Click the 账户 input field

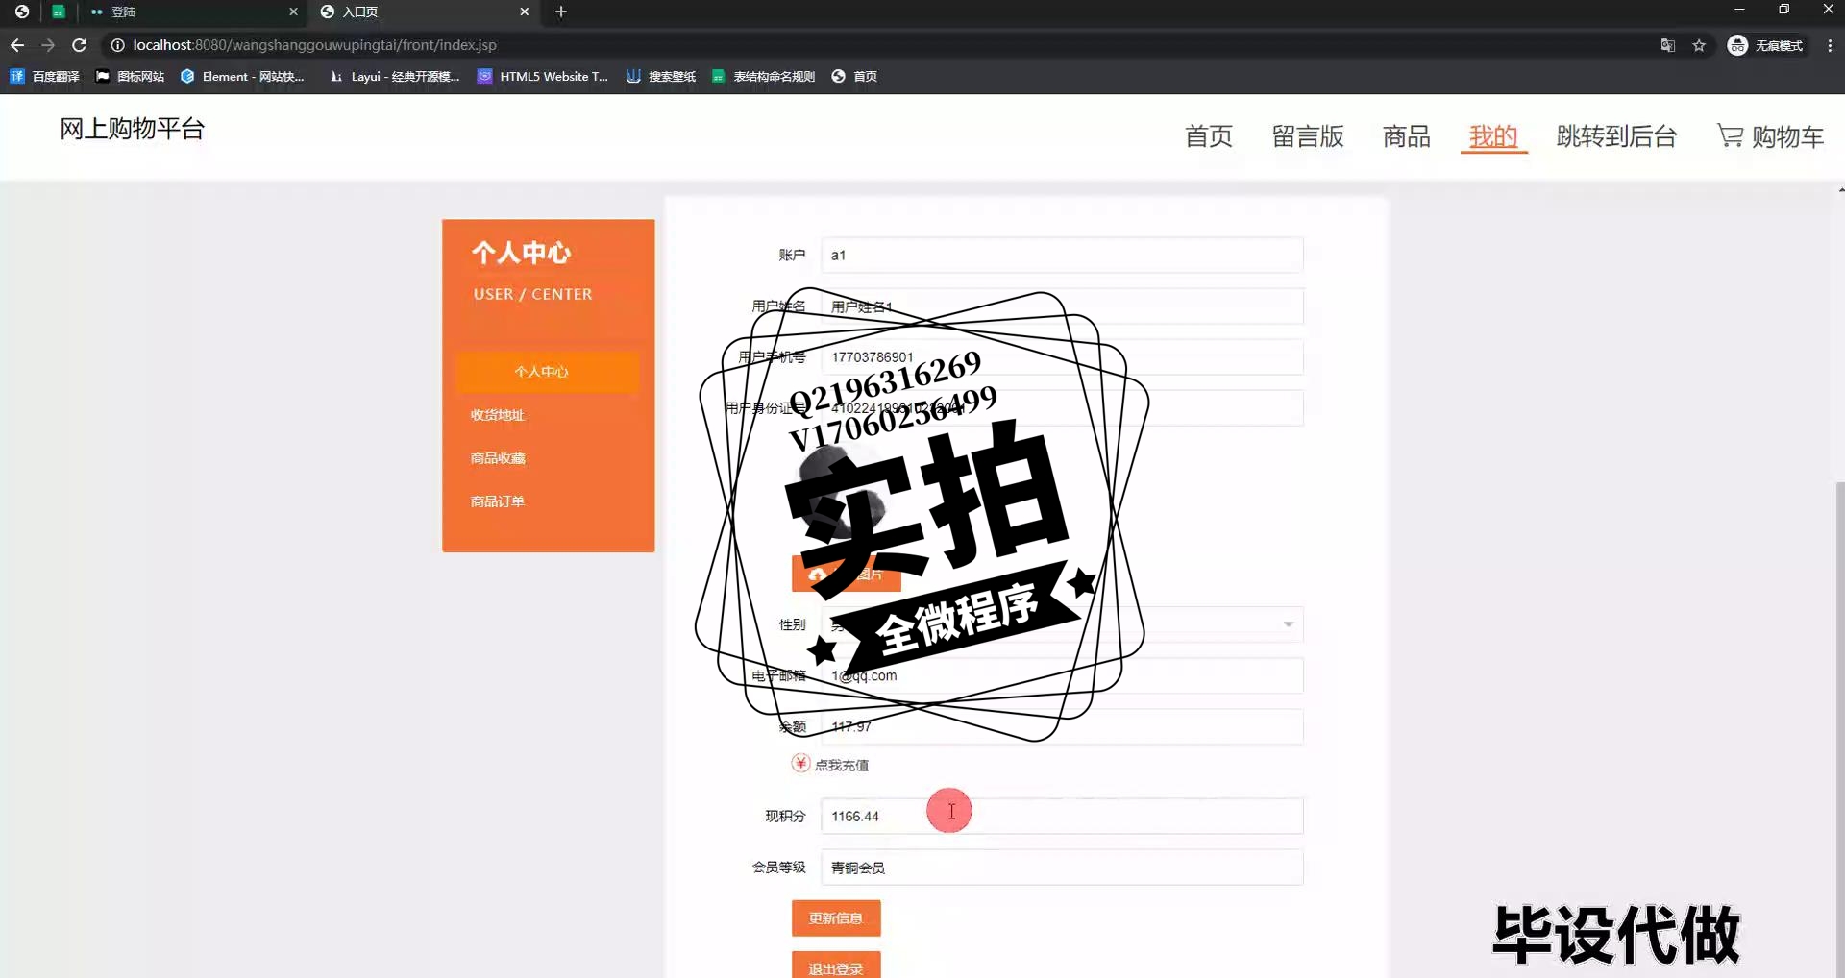(1062, 256)
